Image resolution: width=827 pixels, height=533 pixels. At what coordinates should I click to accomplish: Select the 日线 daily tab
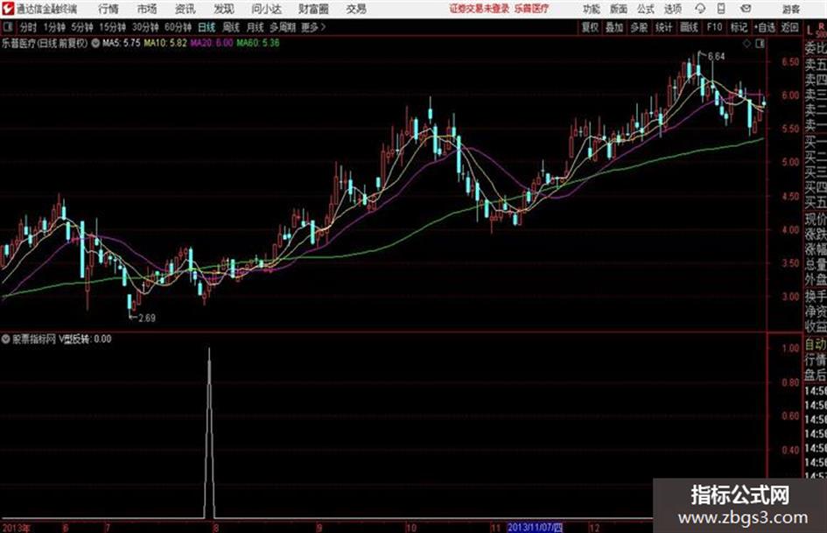[207, 27]
